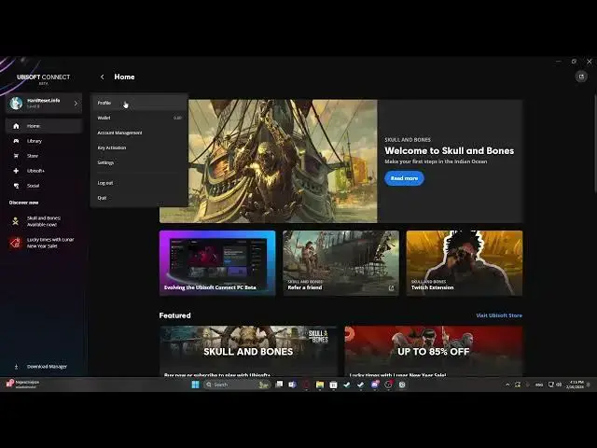Open File Explorer from the taskbar
The width and height of the screenshot is (597, 448).
pos(320,385)
